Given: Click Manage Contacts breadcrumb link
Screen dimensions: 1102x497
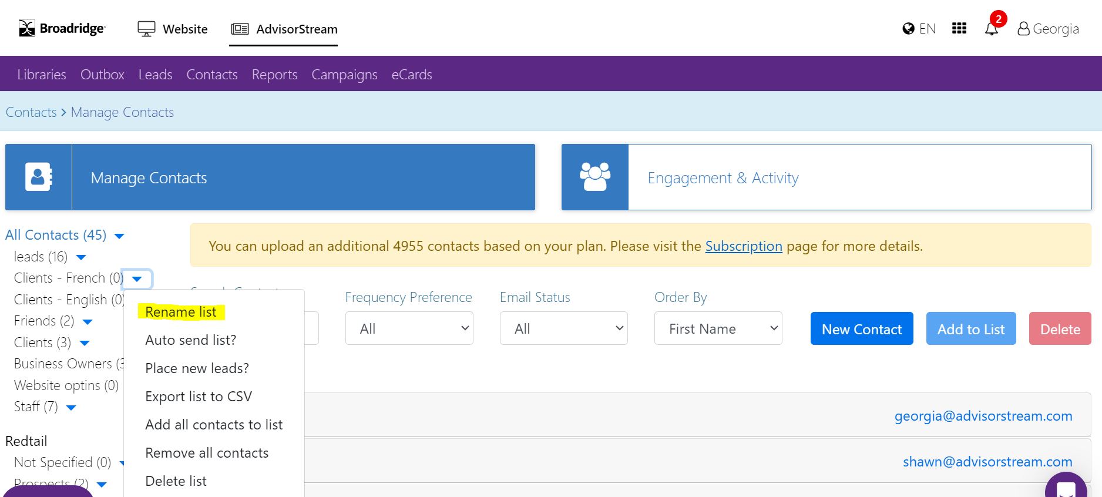Looking at the screenshot, I should coord(122,112).
